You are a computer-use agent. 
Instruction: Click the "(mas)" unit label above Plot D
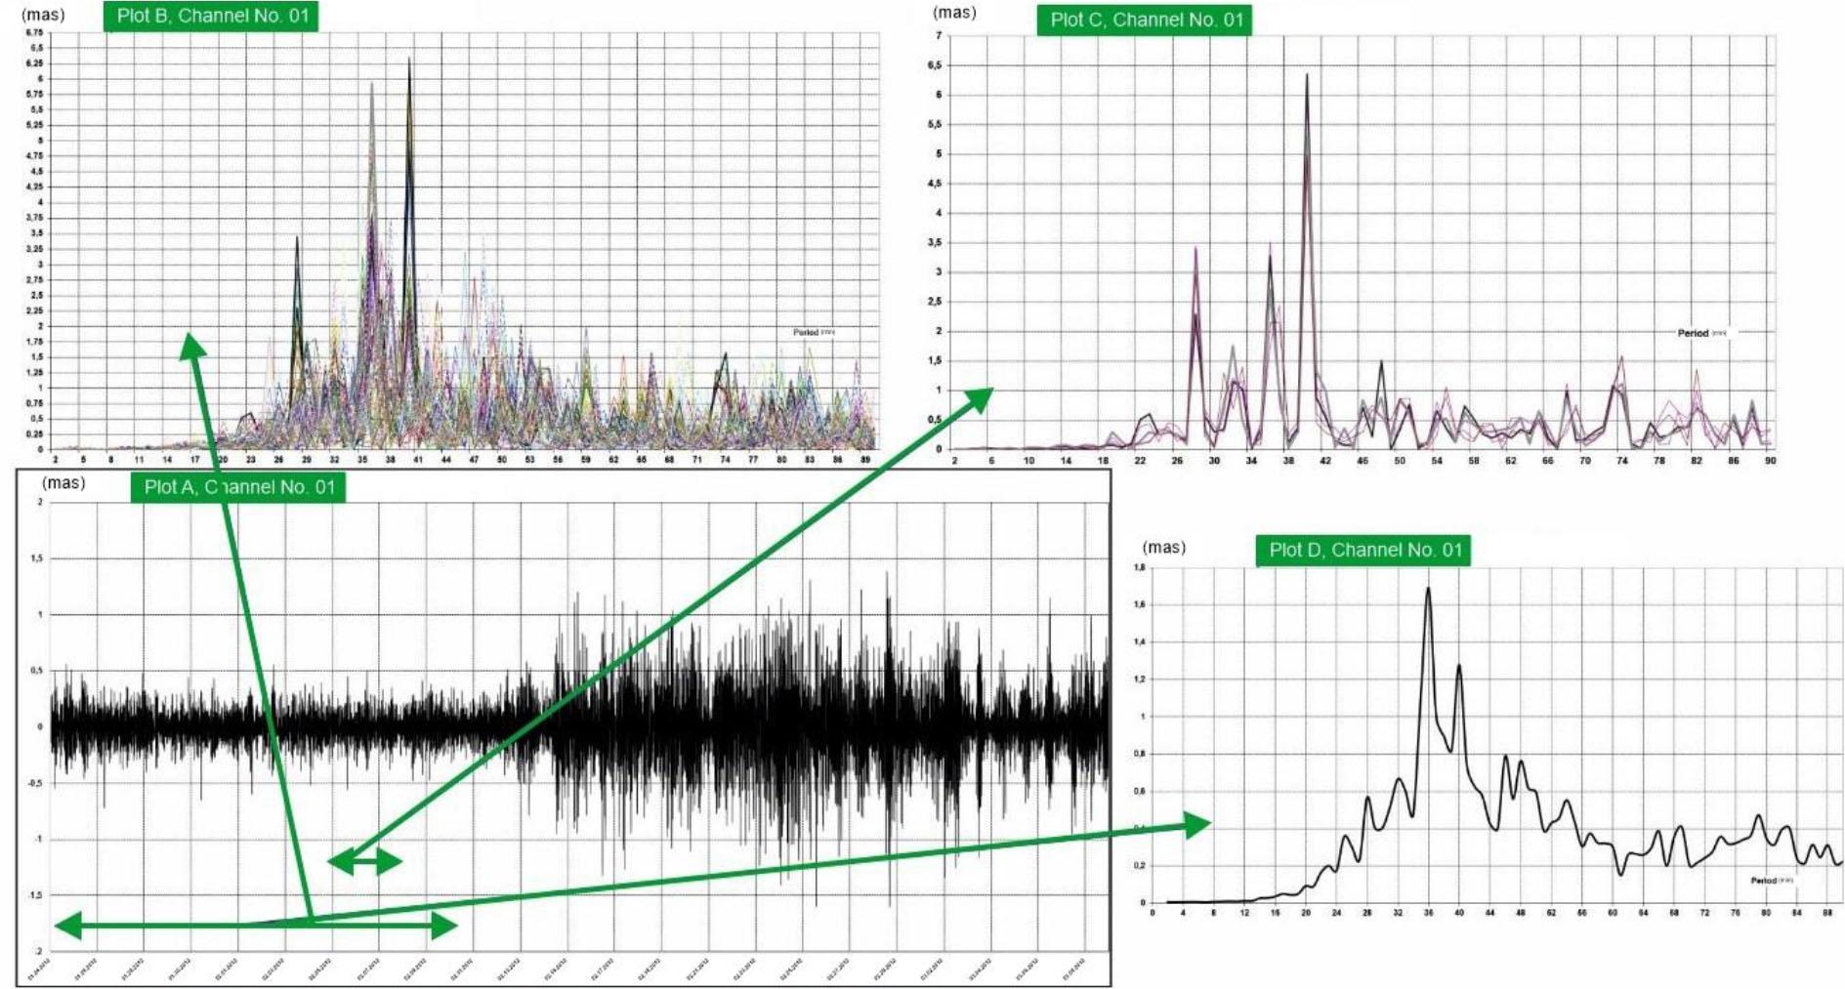tap(1164, 548)
